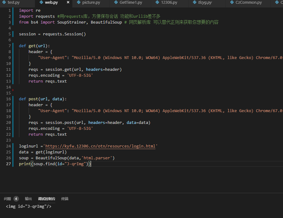283x218 pixels.
Task: Click Python icon on 12306.py tab
Action: (157, 2)
